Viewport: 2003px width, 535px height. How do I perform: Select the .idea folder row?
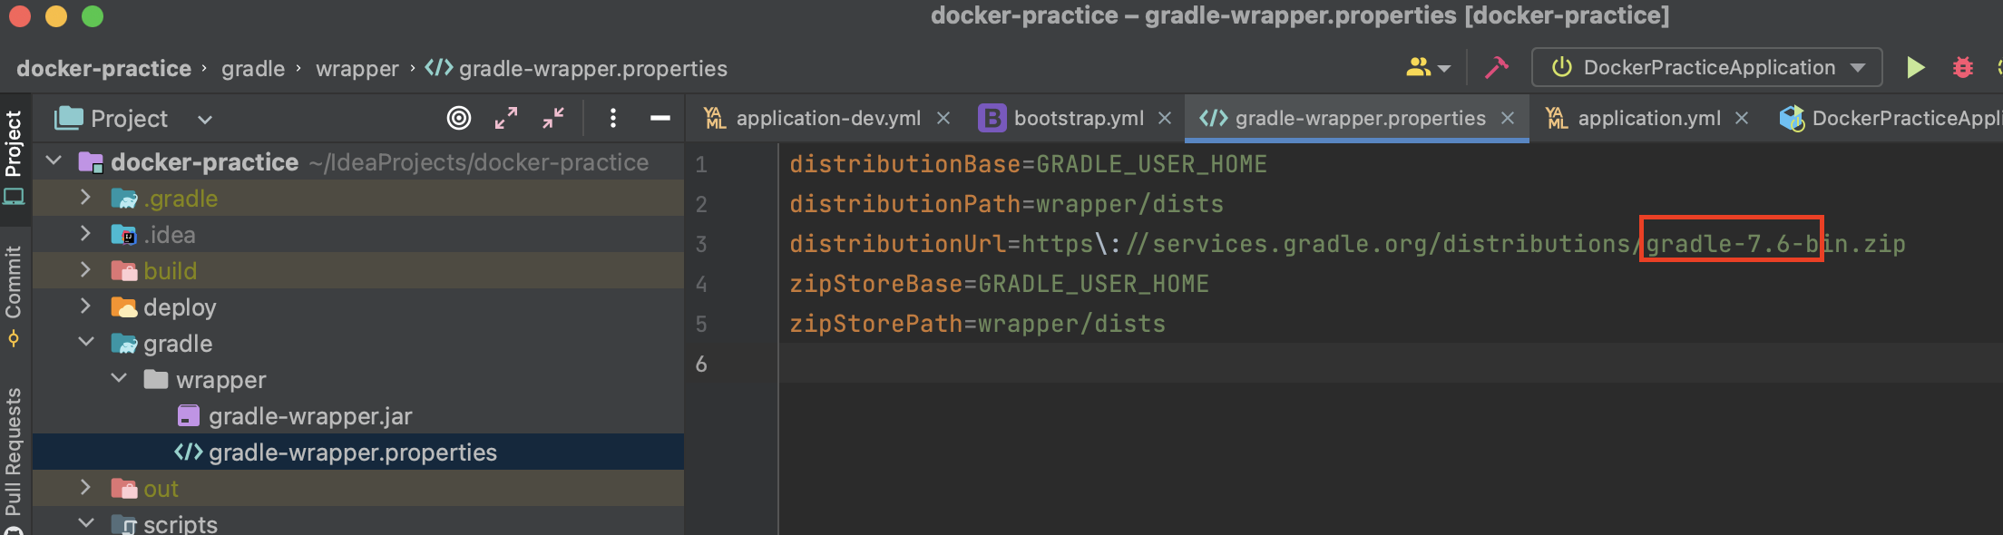[358, 234]
